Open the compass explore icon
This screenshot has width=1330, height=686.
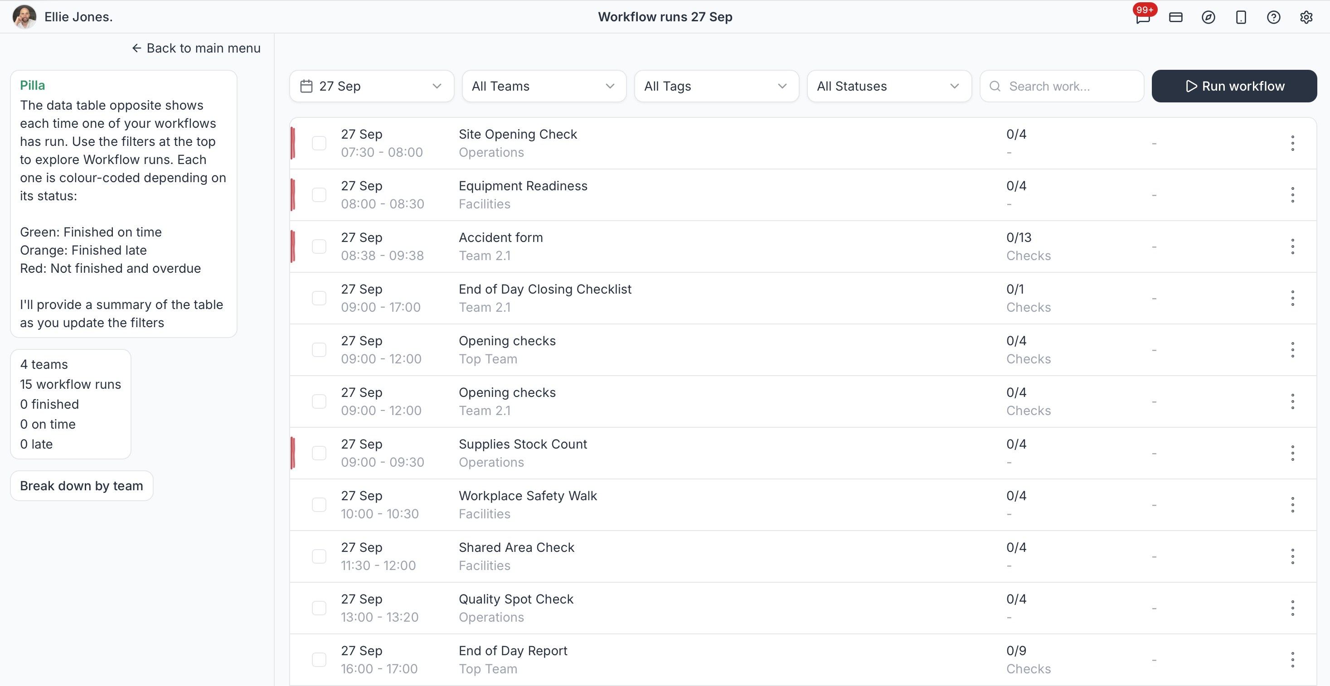click(x=1208, y=18)
